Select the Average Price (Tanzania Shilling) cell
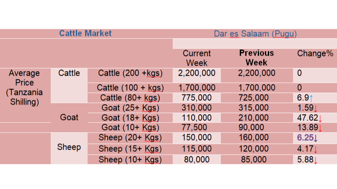Viewport: 337px width, 189px height. coord(24,87)
